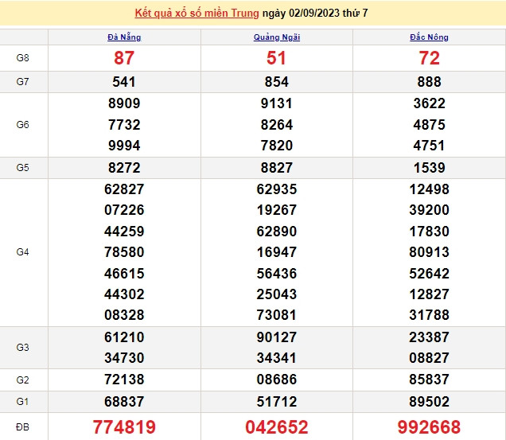The width and height of the screenshot is (506, 440).
Task: Open the Quảng Ngãi province link
Action: click(277, 37)
